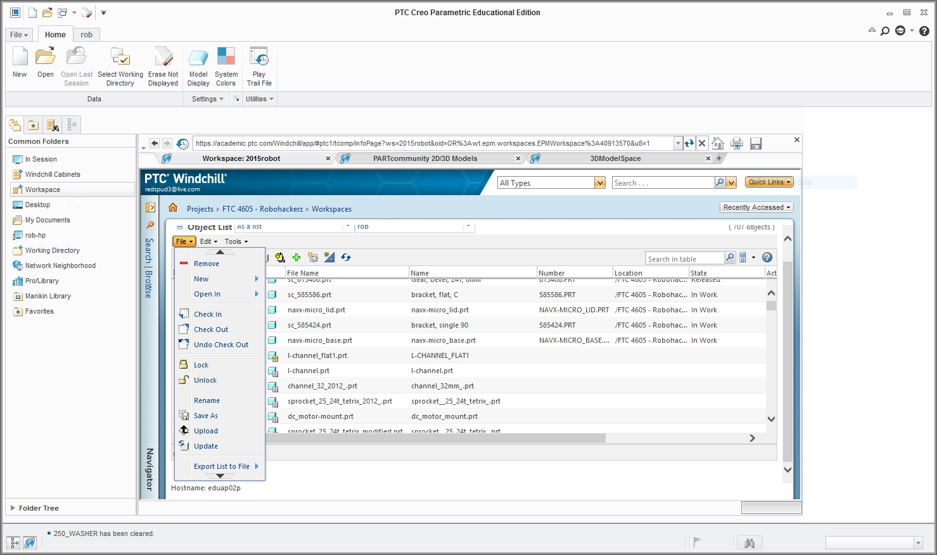Open the Creo File menu tab

[x=19, y=35]
